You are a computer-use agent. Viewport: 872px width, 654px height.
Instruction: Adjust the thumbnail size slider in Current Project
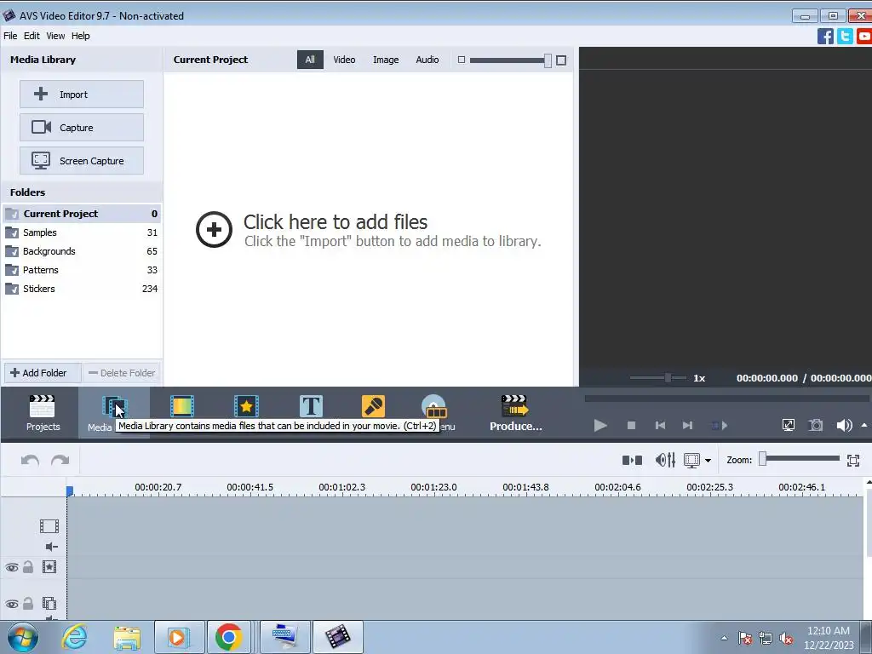(x=548, y=60)
